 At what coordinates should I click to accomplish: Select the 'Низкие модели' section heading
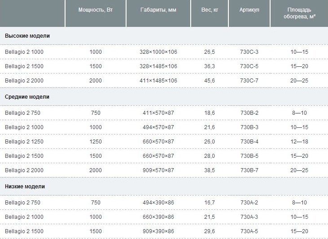[25, 186]
